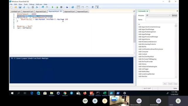Show script pane on the right icon
This screenshot has height=106, width=188.
point(83,7)
